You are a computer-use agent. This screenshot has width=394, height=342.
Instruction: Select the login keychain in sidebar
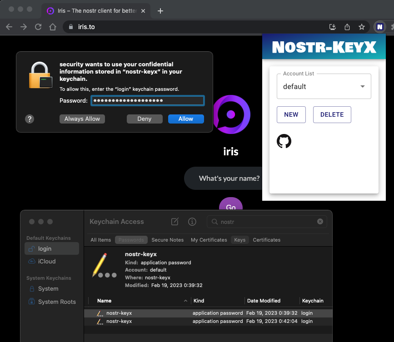point(52,248)
